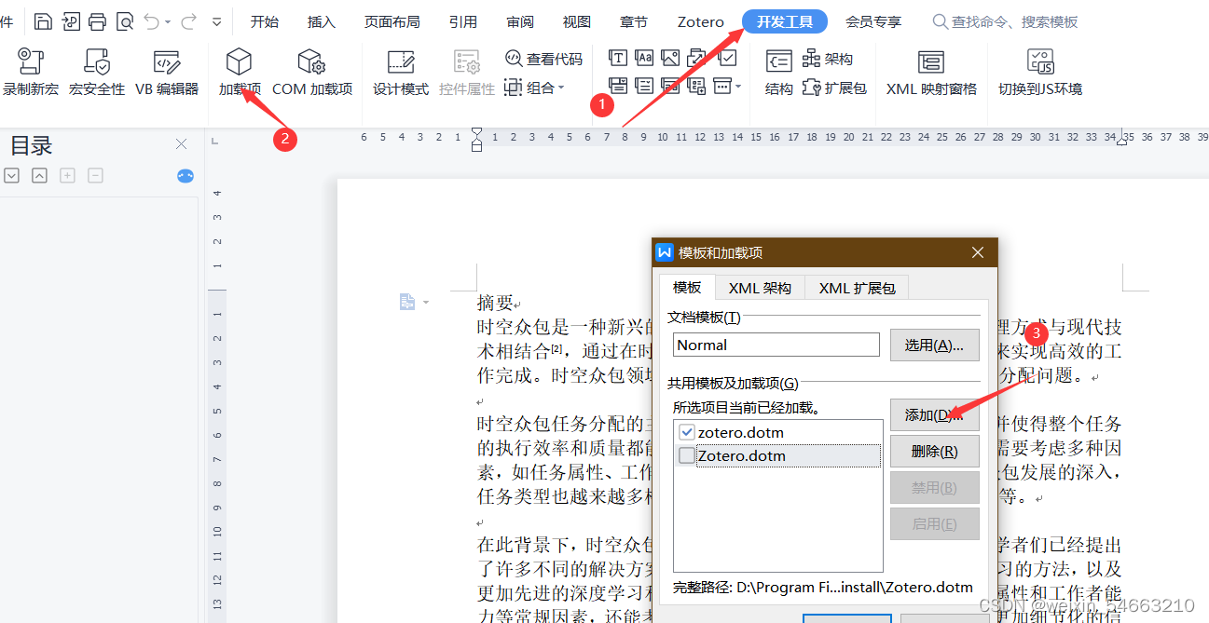Click 录制新宏 record macro button
The height and width of the screenshot is (623, 1209).
pyautogui.click(x=31, y=74)
